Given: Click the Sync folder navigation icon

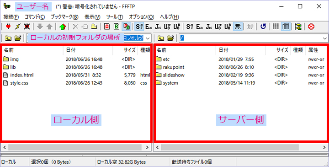Looking at the screenshot, I should click(x=298, y=27).
